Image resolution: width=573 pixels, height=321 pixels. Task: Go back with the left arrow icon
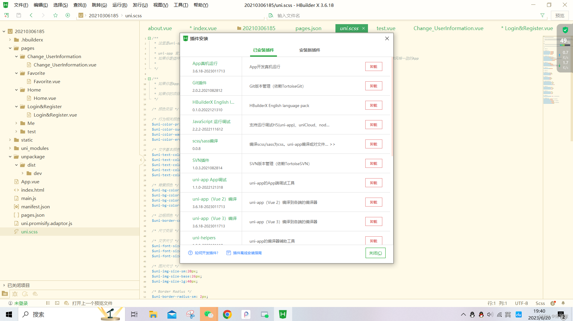(31, 15)
